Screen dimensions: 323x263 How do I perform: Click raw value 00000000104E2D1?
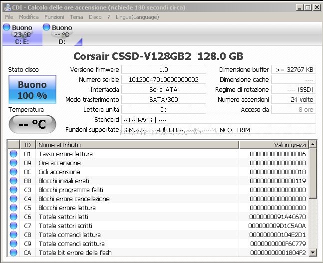click(x=278, y=235)
